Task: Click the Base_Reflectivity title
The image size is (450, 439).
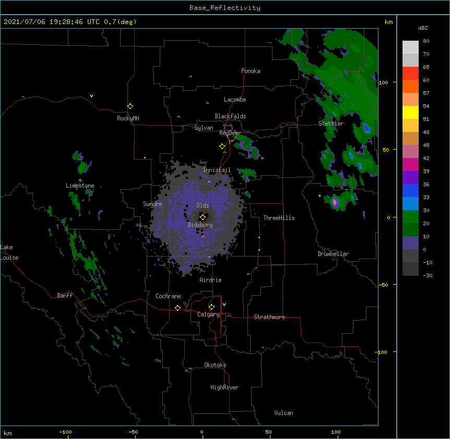Action: click(225, 8)
